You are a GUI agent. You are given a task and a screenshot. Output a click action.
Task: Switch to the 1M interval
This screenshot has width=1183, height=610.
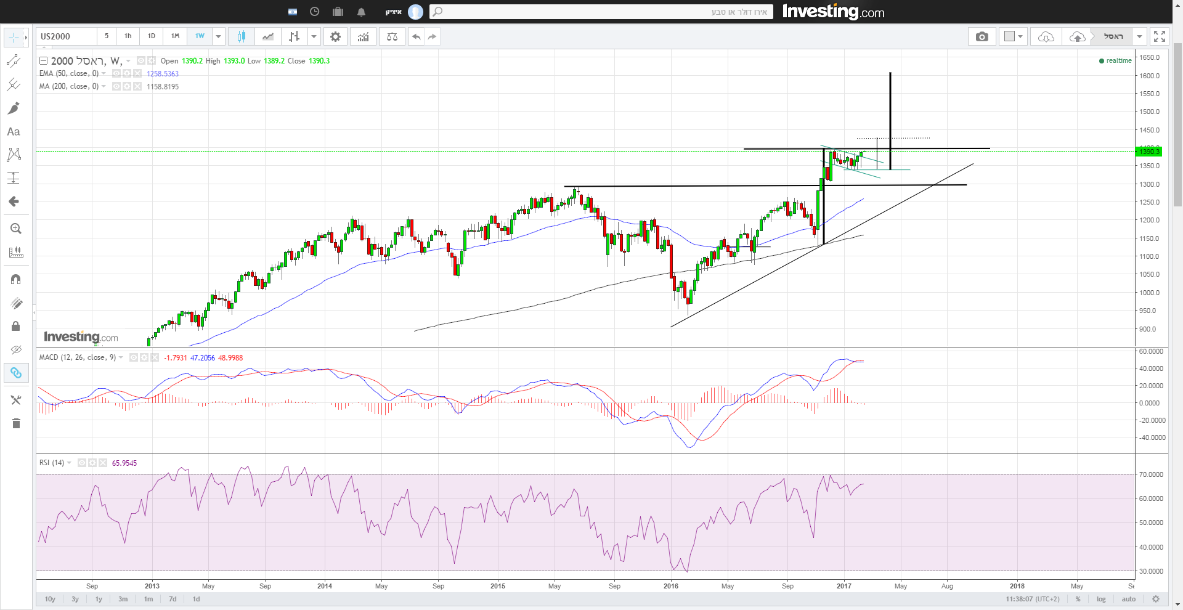pyautogui.click(x=176, y=36)
